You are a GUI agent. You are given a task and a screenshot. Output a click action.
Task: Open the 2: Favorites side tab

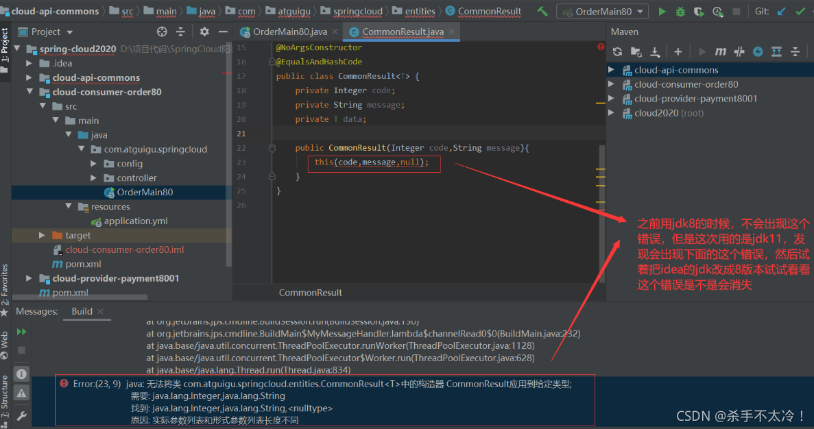click(x=5, y=289)
